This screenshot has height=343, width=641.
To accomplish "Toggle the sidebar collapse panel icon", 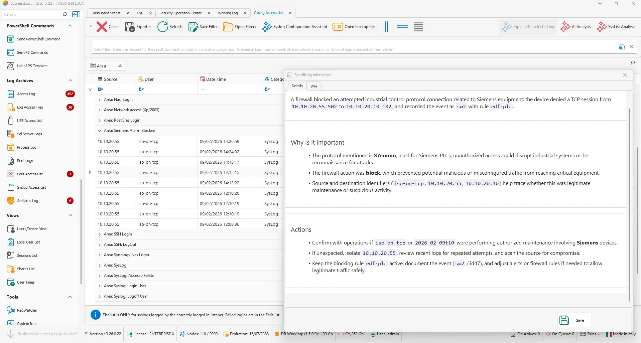I will [76, 14].
